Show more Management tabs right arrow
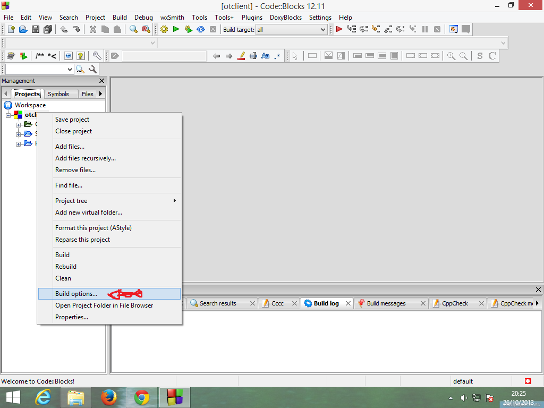544x408 pixels. pyautogui.click(x=100, y=93)
